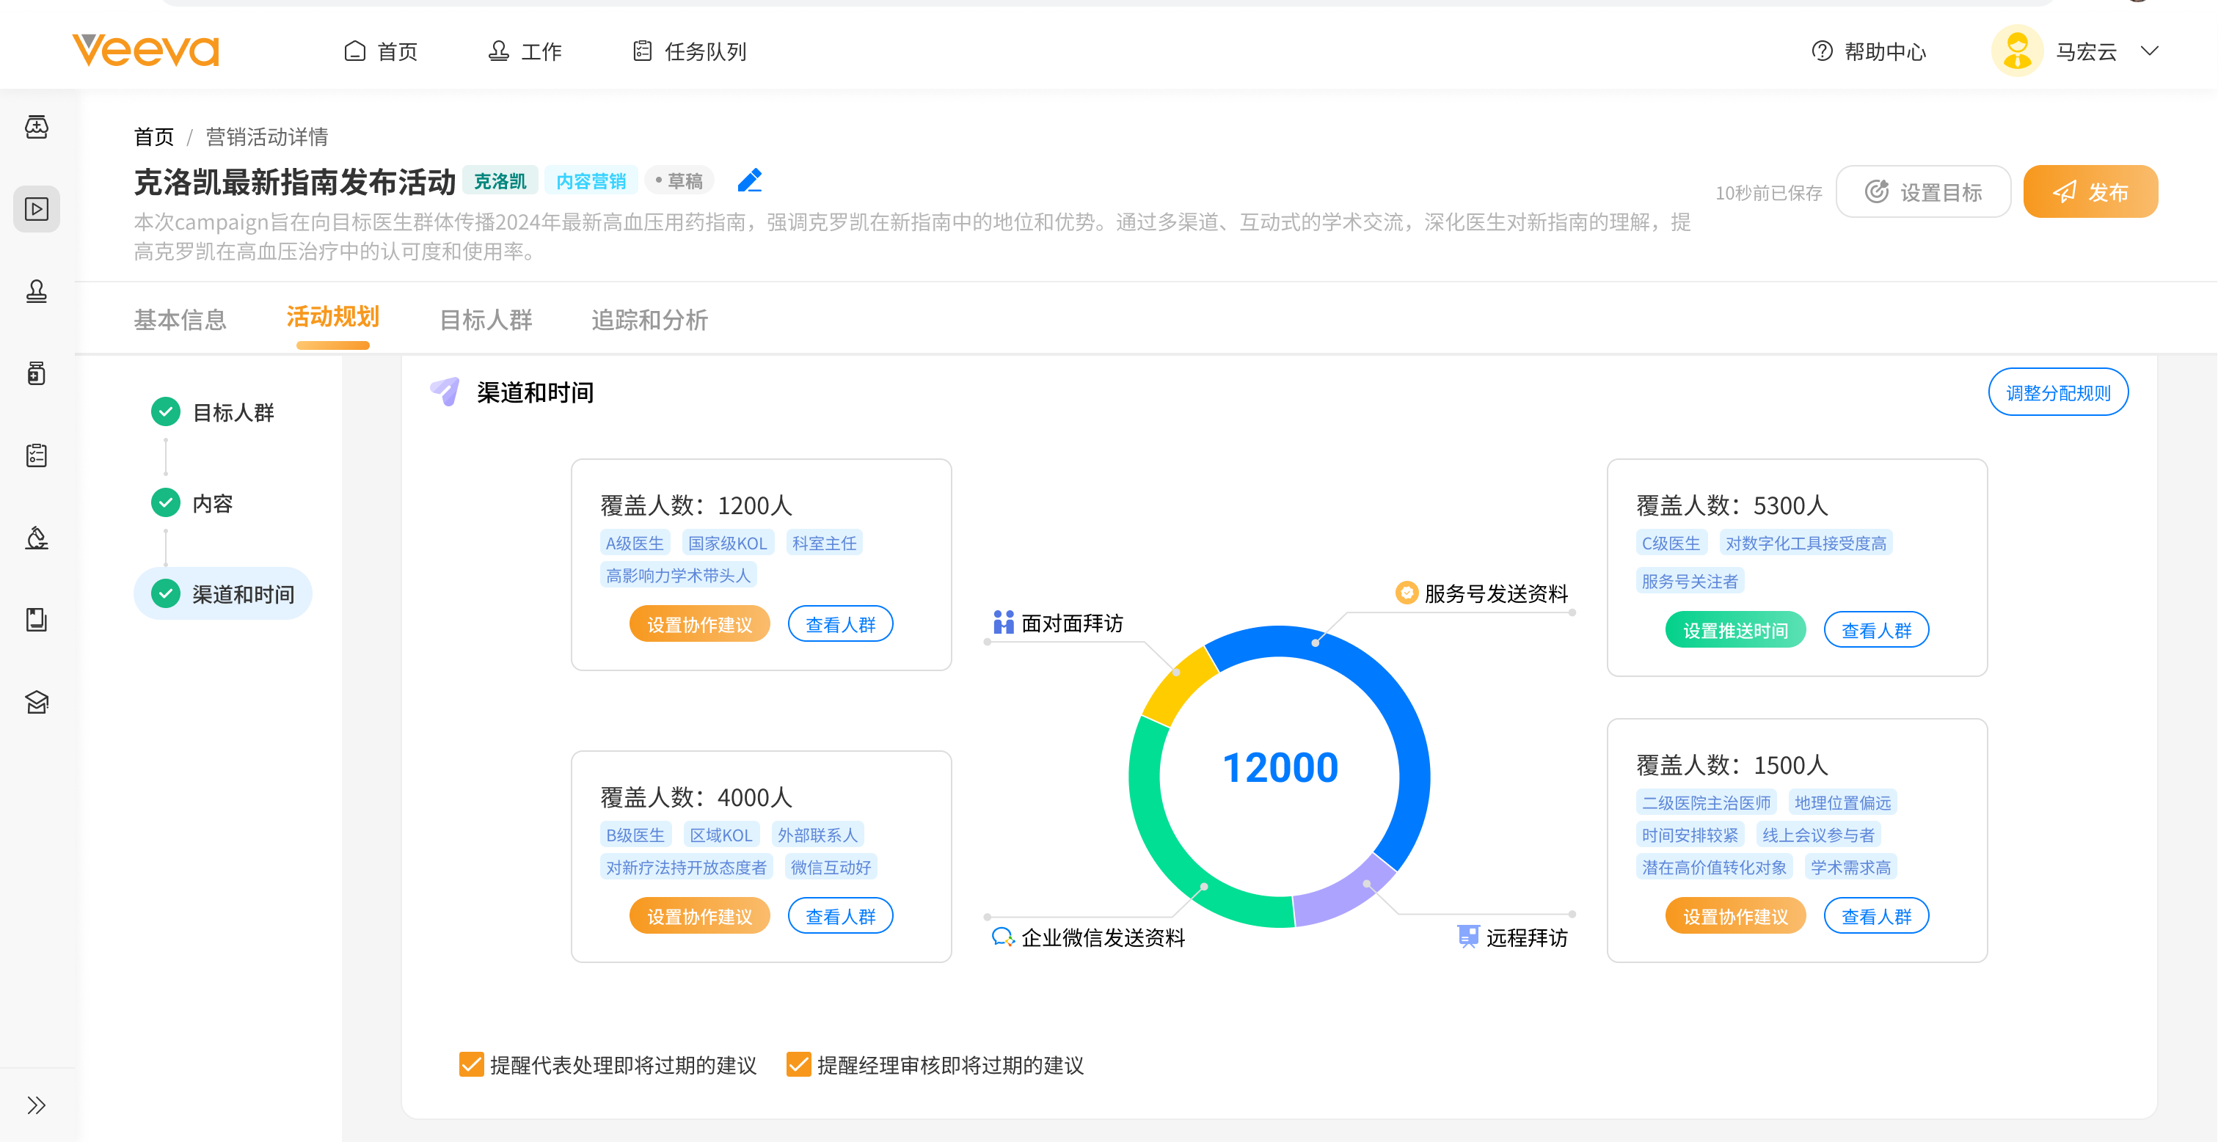
Task: Uncheck remind managers to review expiring suggestions
Action: (x=798, y=1064)
